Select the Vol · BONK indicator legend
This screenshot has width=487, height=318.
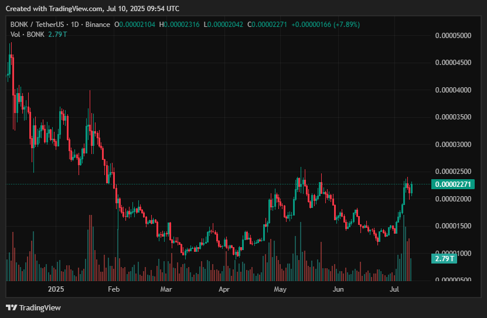point(26,35)
